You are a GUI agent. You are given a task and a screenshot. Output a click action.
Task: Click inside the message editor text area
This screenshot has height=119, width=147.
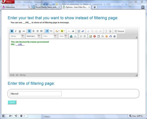73,56
